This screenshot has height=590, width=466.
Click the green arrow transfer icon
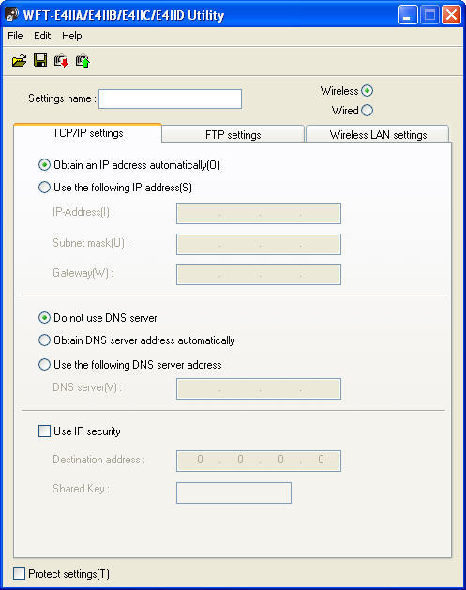pyautogui.click(x=83, y=61)
